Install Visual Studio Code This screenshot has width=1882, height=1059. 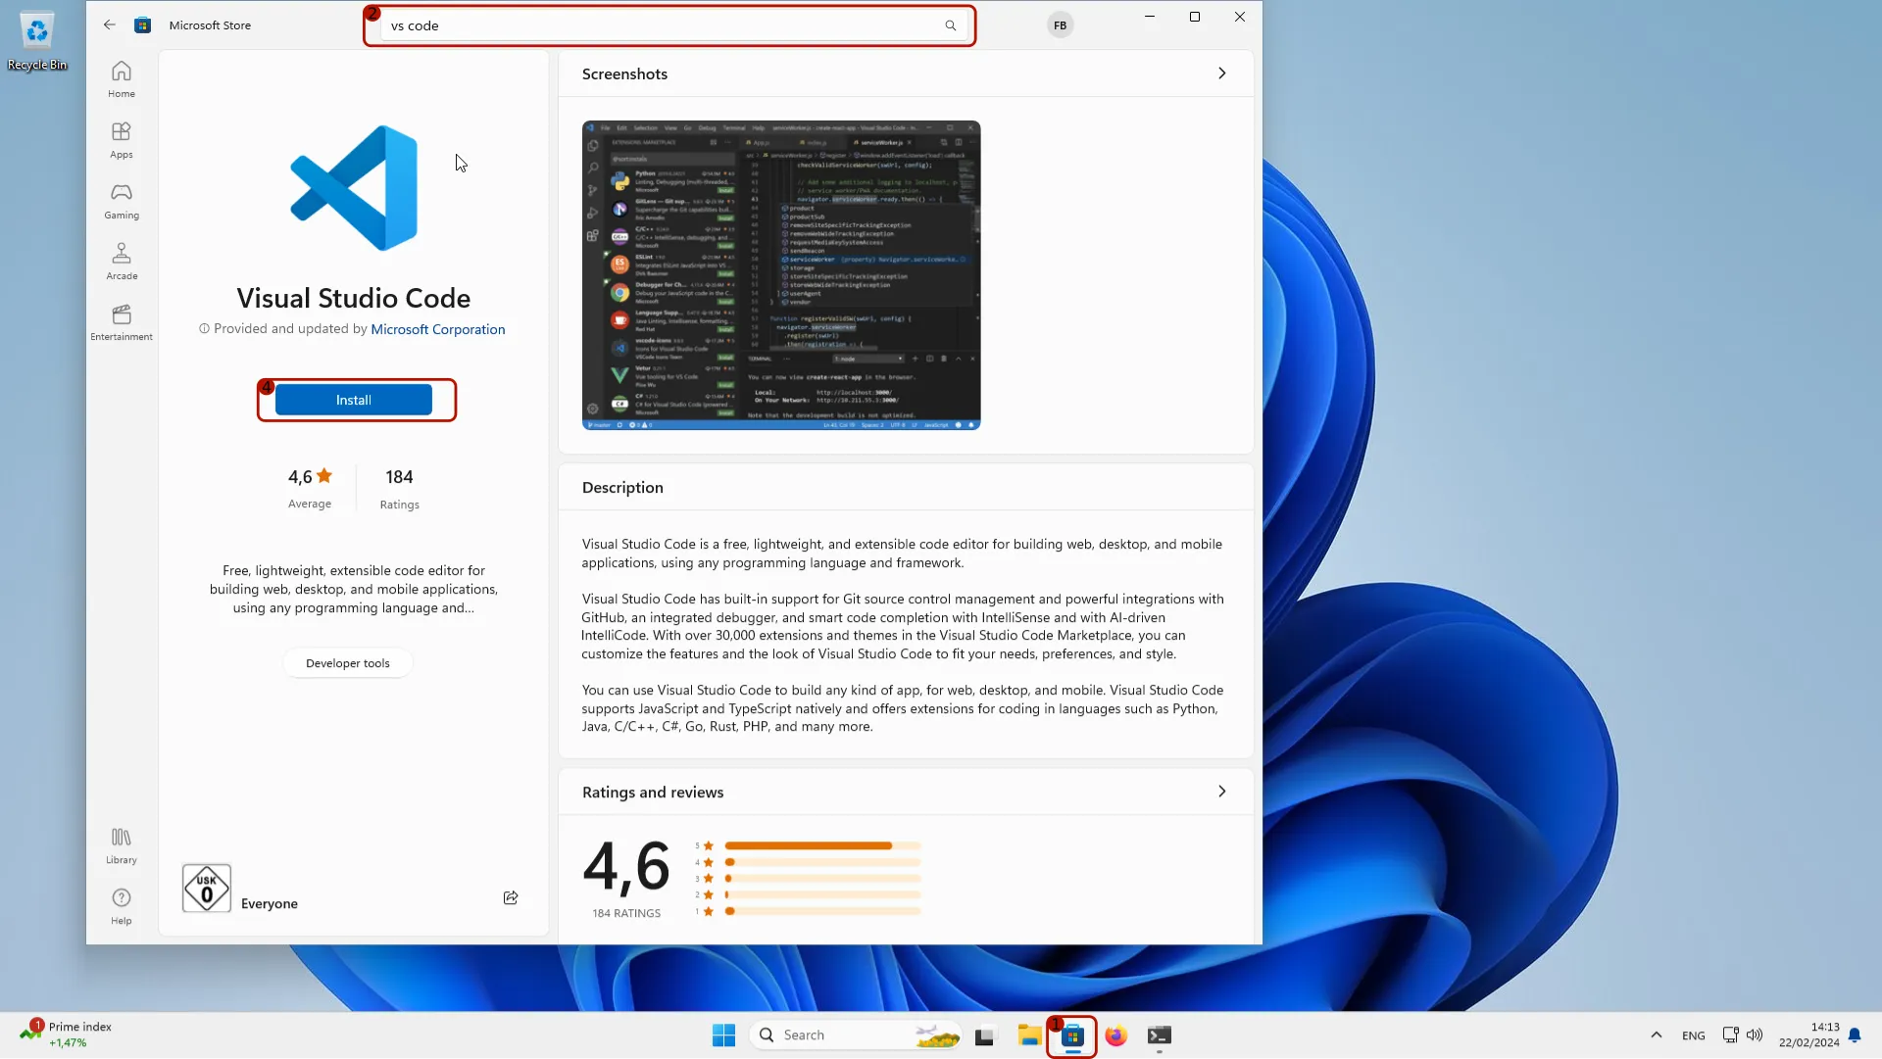(x=354, y=400)
